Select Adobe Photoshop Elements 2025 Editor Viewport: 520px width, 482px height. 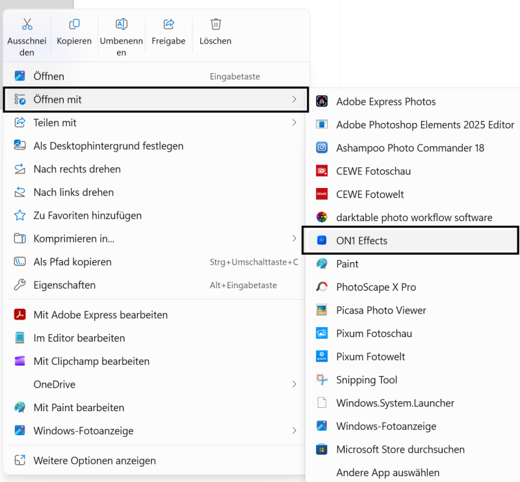pos(424,125)
